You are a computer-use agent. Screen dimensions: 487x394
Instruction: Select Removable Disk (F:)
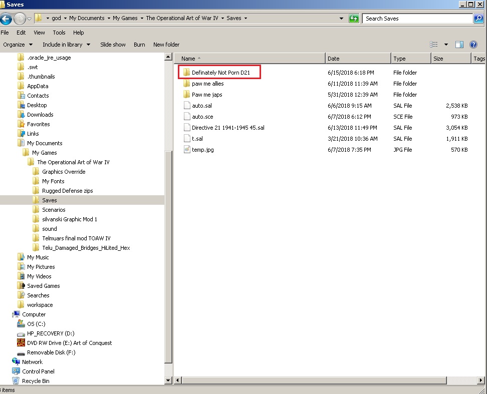click(46, 352)
